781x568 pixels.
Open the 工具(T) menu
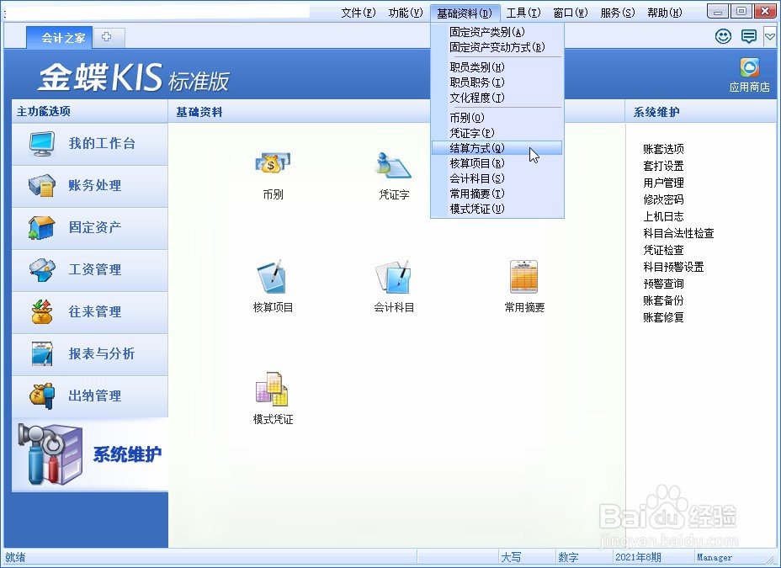point(523,13)
